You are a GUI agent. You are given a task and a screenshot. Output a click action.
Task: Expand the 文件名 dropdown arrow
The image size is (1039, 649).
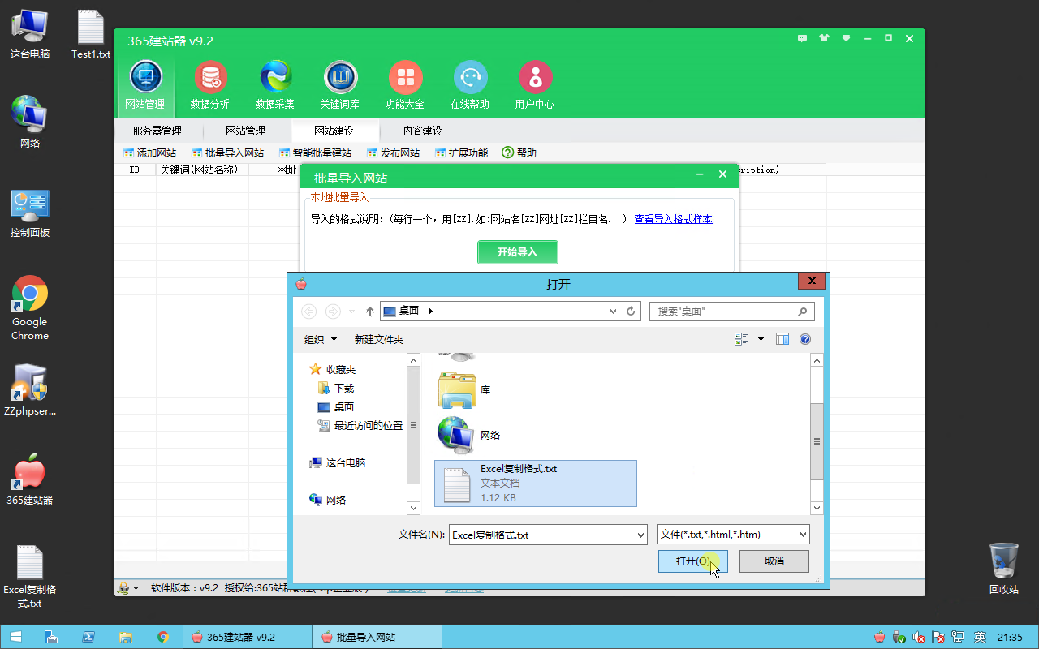point(640,535)
